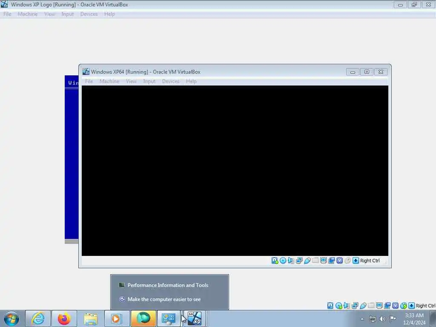Click USB indicator in XP64 status bar

pos(307,261)
